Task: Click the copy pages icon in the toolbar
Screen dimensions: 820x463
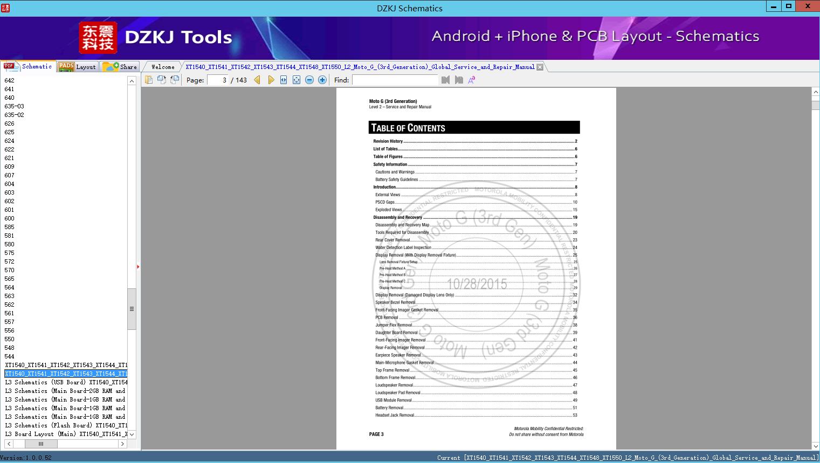Action: (x=149, y=80)
